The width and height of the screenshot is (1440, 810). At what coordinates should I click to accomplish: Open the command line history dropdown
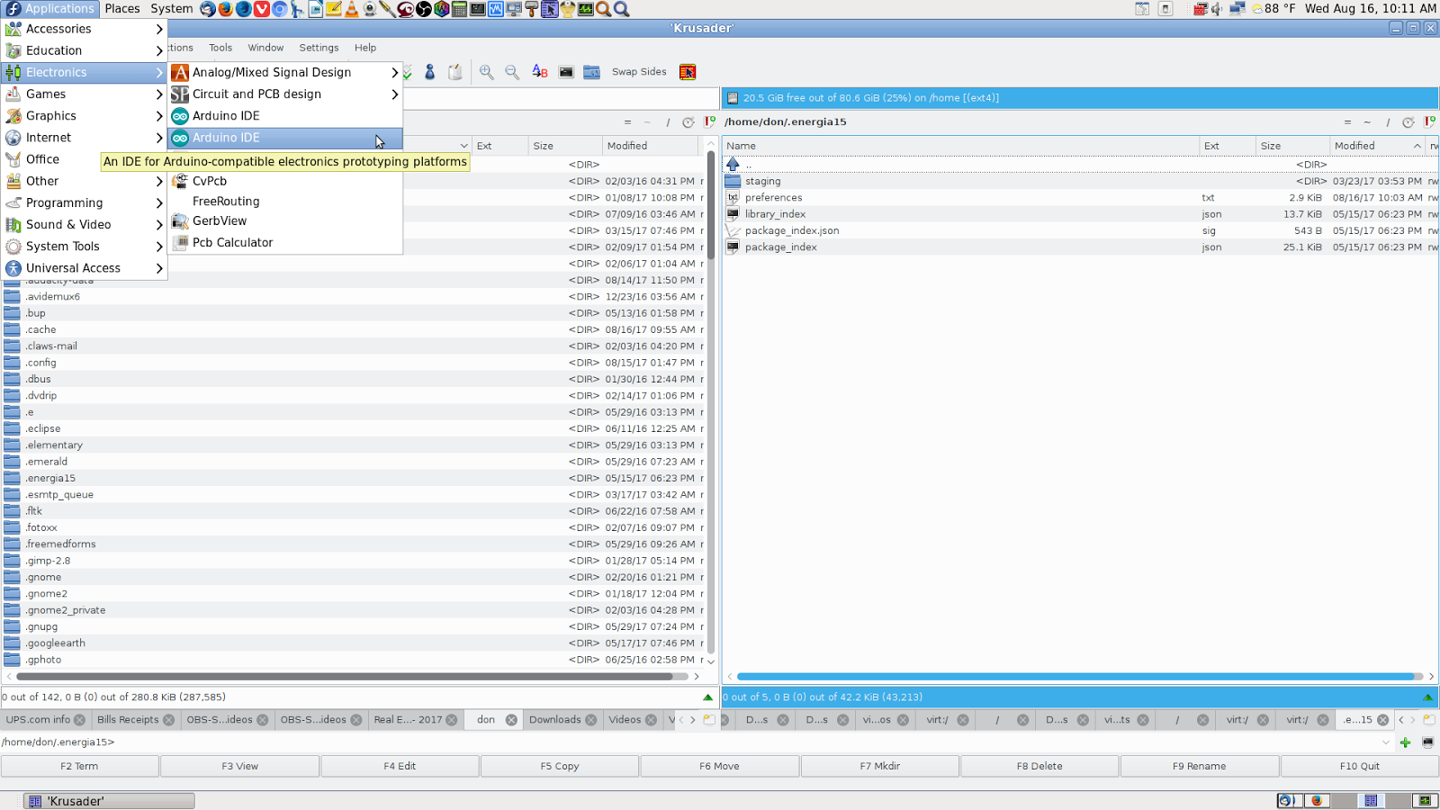[1386, 742]
